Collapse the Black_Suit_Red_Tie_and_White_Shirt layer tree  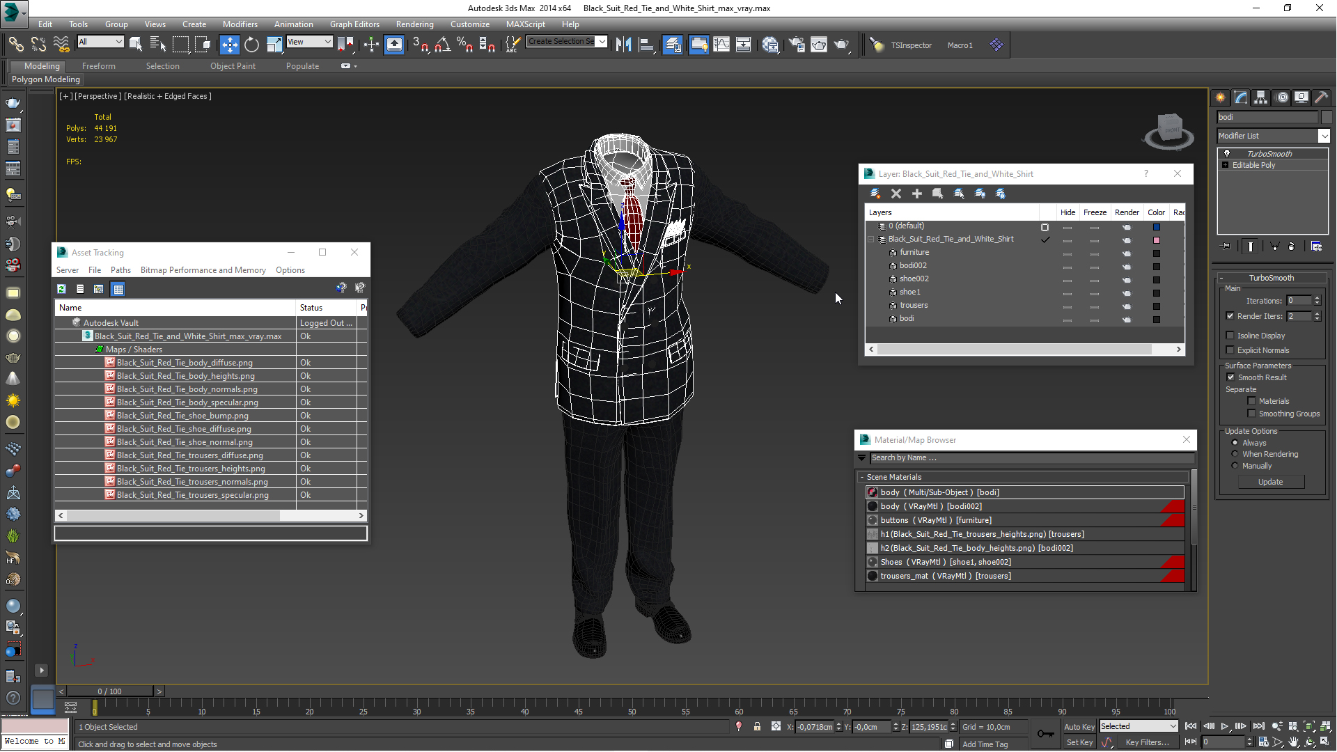click(x=870, y=239)
